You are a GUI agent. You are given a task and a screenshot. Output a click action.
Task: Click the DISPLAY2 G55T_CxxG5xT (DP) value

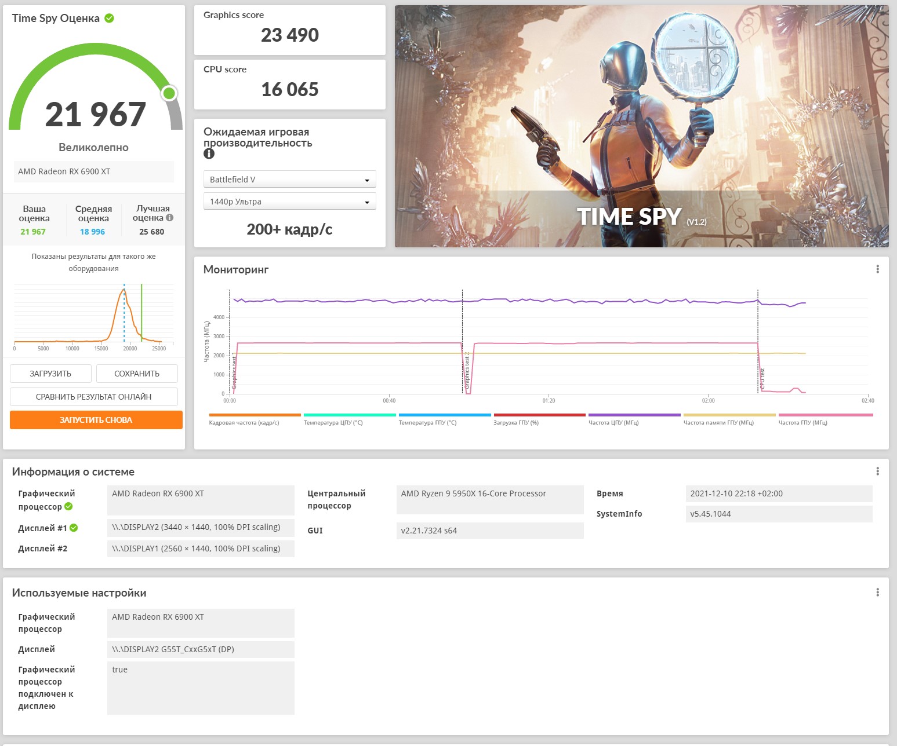click(x=201, y=649)
